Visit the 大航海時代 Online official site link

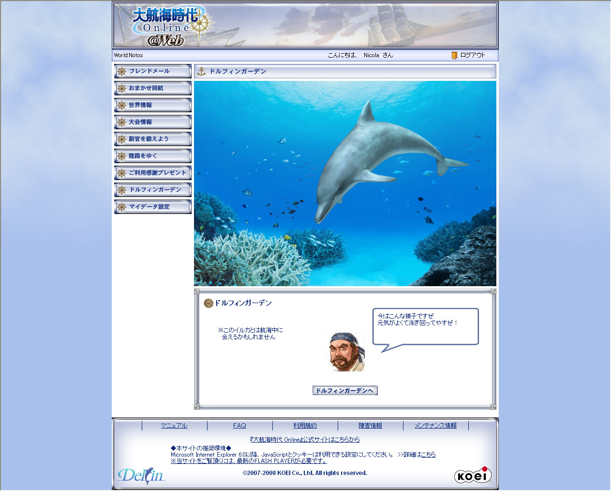(x=305, y=440)
